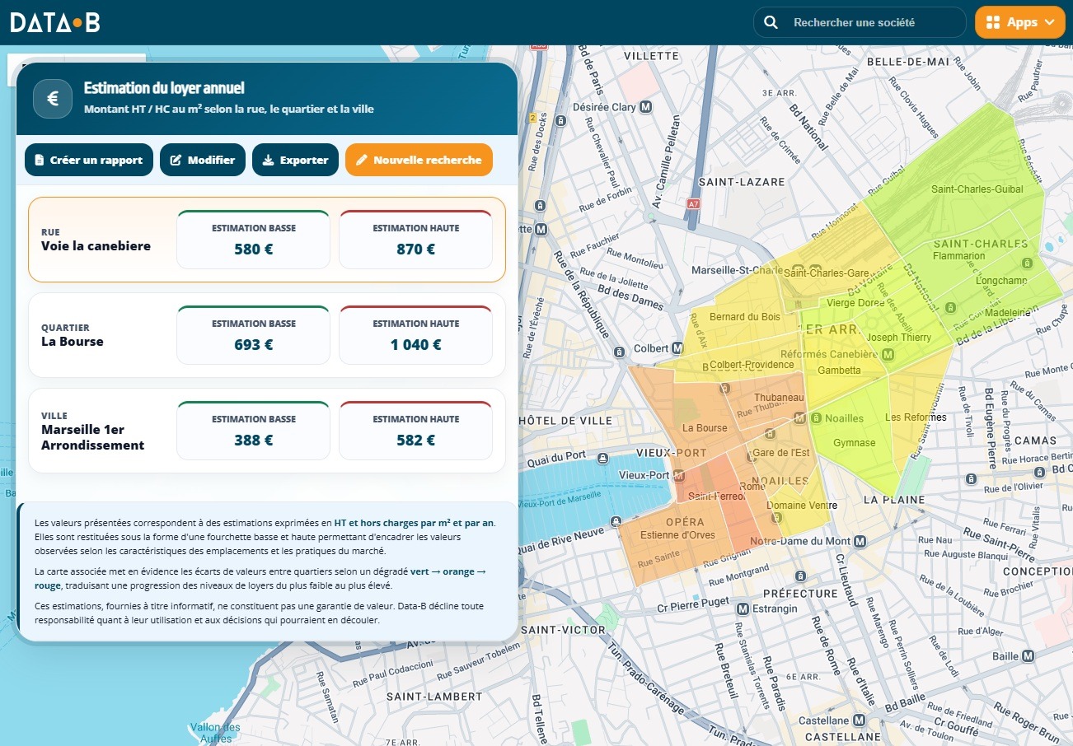Click the Gambetta map zone label
This screenshot has width=1073, height=746.
[x=839, y=371]
